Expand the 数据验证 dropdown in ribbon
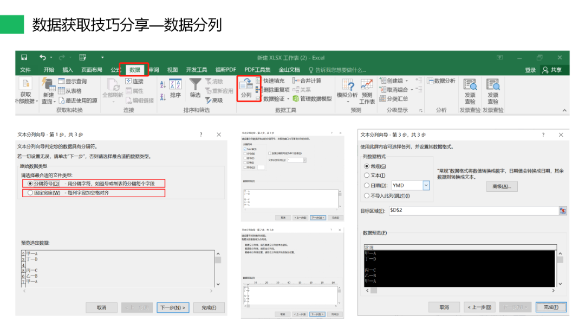 288,99
